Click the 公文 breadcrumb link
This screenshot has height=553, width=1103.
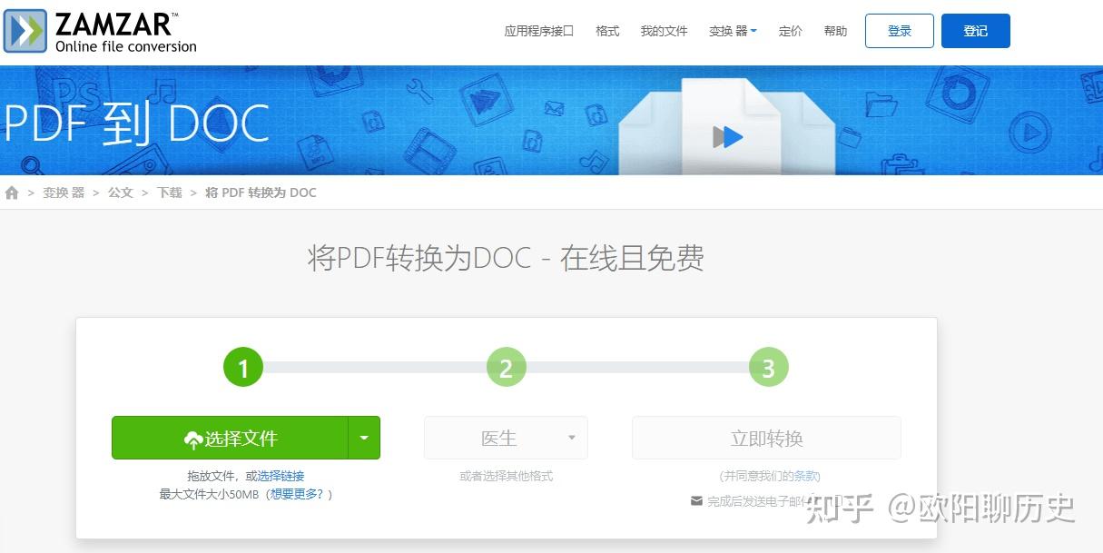point(121,193)
